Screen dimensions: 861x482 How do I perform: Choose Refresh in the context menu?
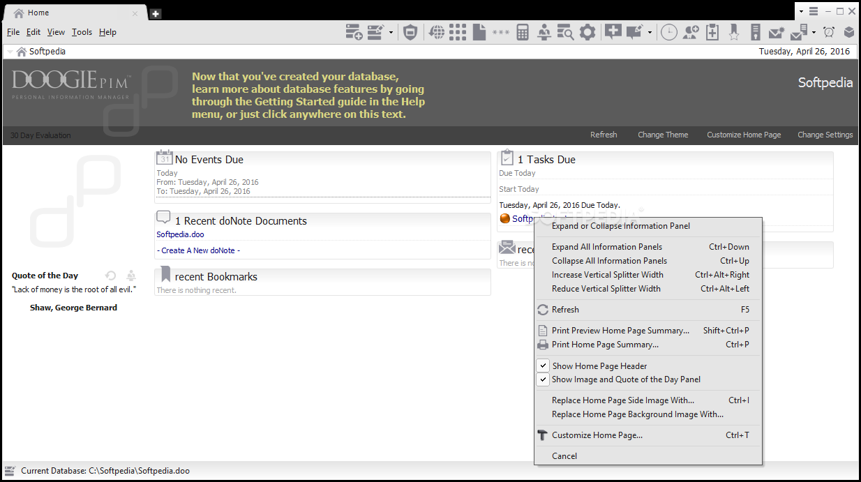[647, 309]
